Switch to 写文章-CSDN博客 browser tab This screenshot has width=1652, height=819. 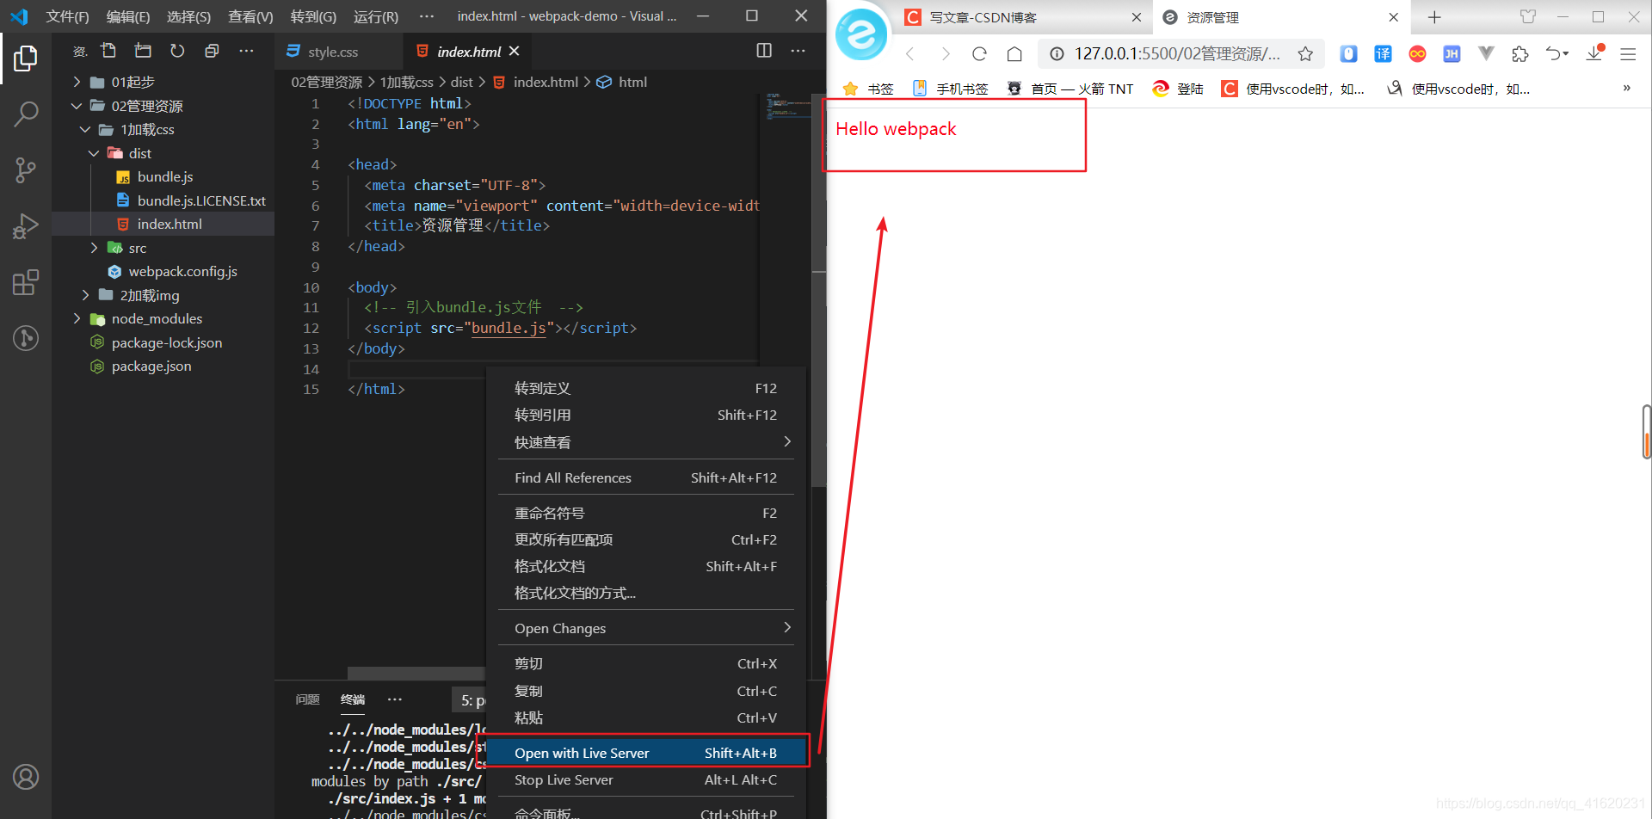pyautogui.click(x=1022, y=17)
